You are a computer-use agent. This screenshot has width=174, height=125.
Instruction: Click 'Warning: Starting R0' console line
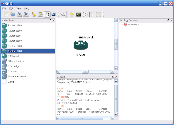tap(78, 100)
